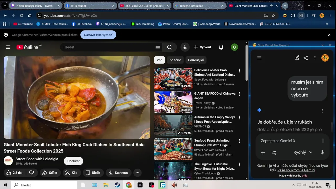
Task: Open Chrome apps grid in bookmarks bar
Action: (4, 24)
